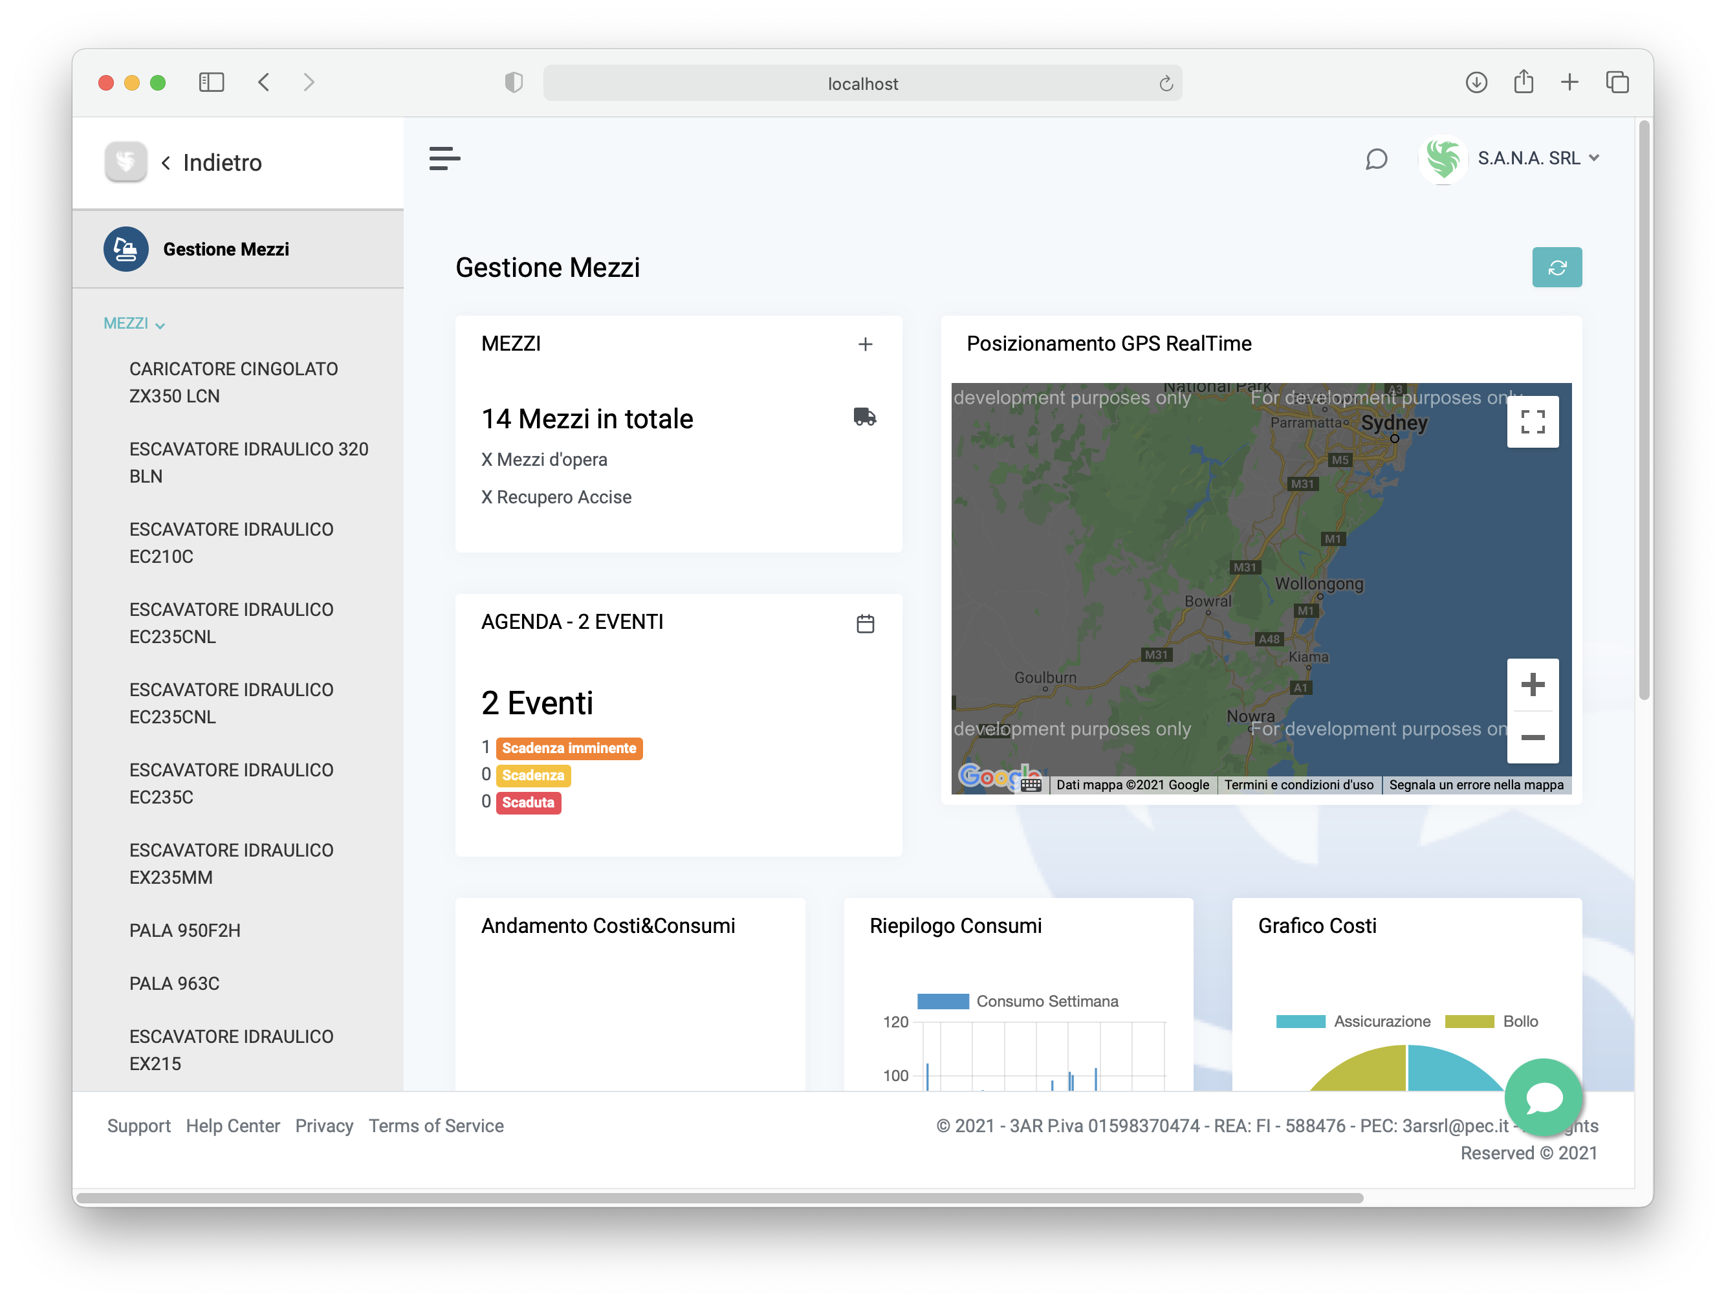Click the map keyboard shortcuts icon

tap(1031, 785)
